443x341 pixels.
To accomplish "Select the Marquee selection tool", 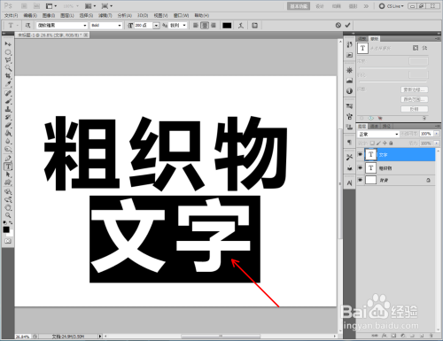I will 8,52.
